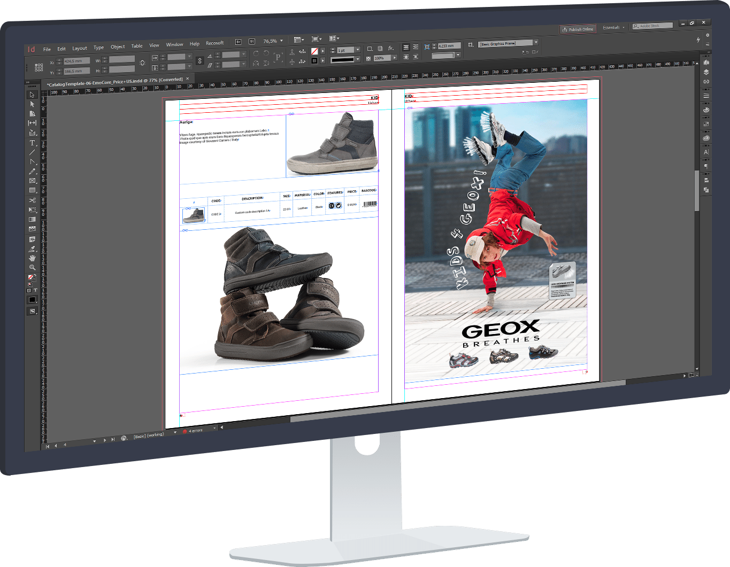
Task: Select the Zoom tool
Action: (32, 267)
